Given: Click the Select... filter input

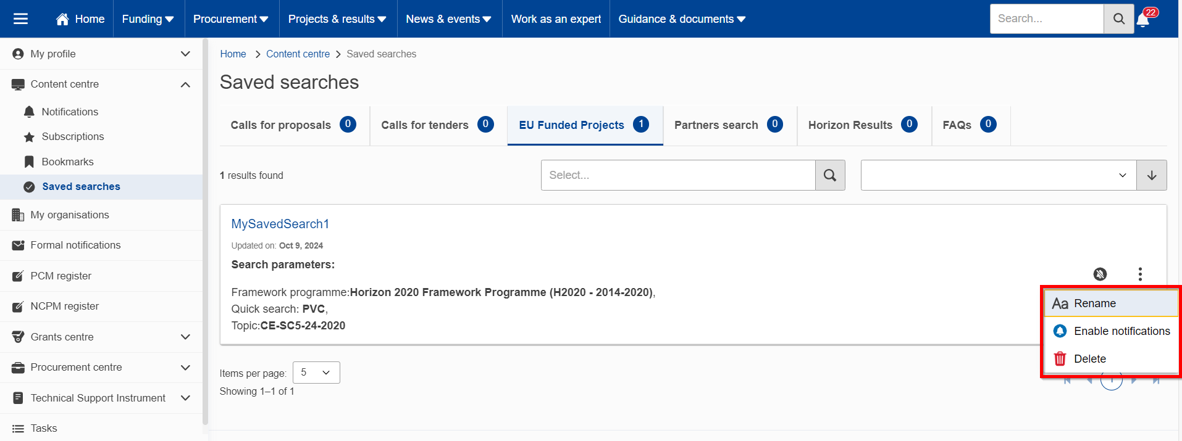Looking at the screenshot, I should pos(678,175).
